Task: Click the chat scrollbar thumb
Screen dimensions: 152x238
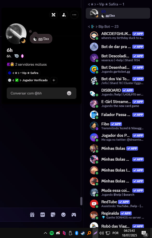Action: [81, 201]
